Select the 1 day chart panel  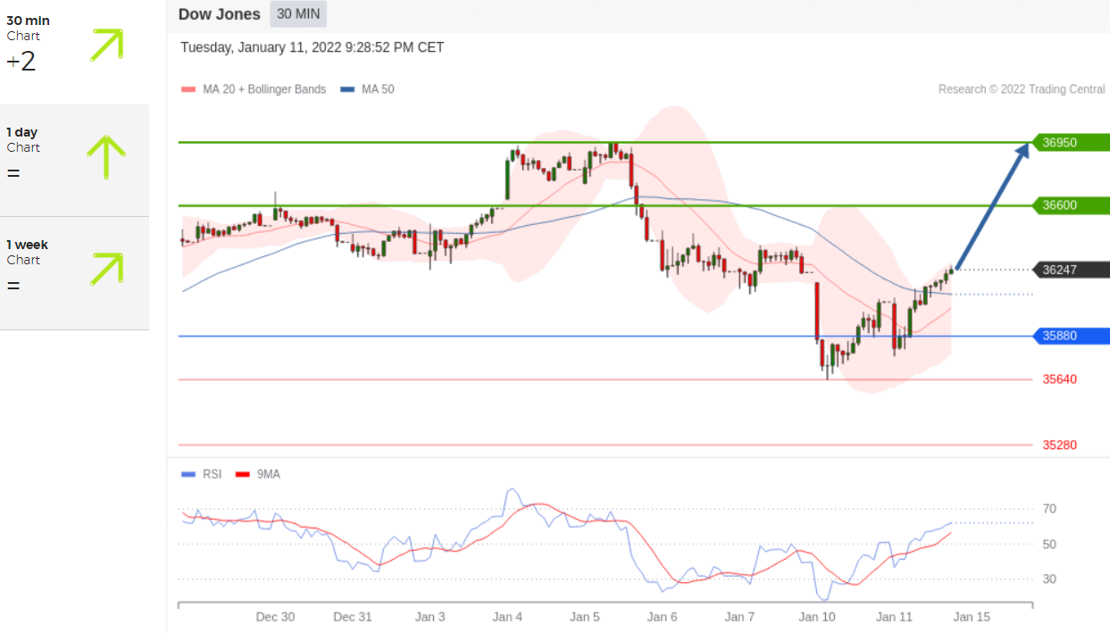[74, 161]
